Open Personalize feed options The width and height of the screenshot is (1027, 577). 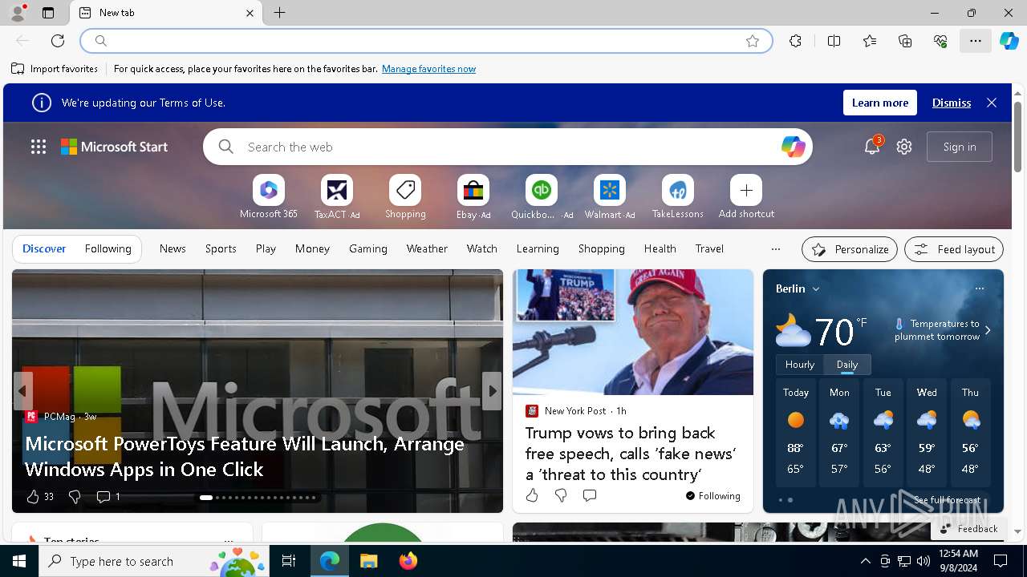850,249
